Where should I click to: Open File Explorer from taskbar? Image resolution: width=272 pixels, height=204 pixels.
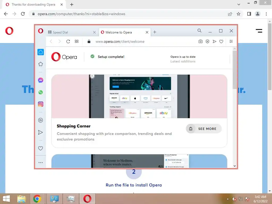[x=22, y=199]
